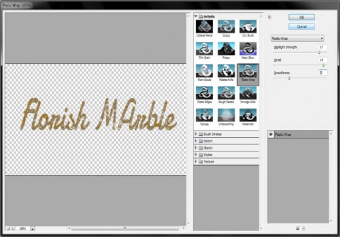This screenshot has width=340, height=237.
Task: Expand the Distort filter folder
Action: tap(195, 141)
